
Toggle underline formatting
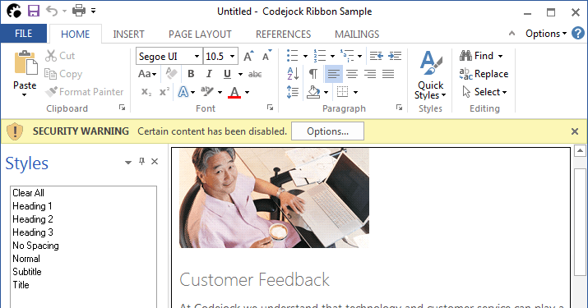227,74
